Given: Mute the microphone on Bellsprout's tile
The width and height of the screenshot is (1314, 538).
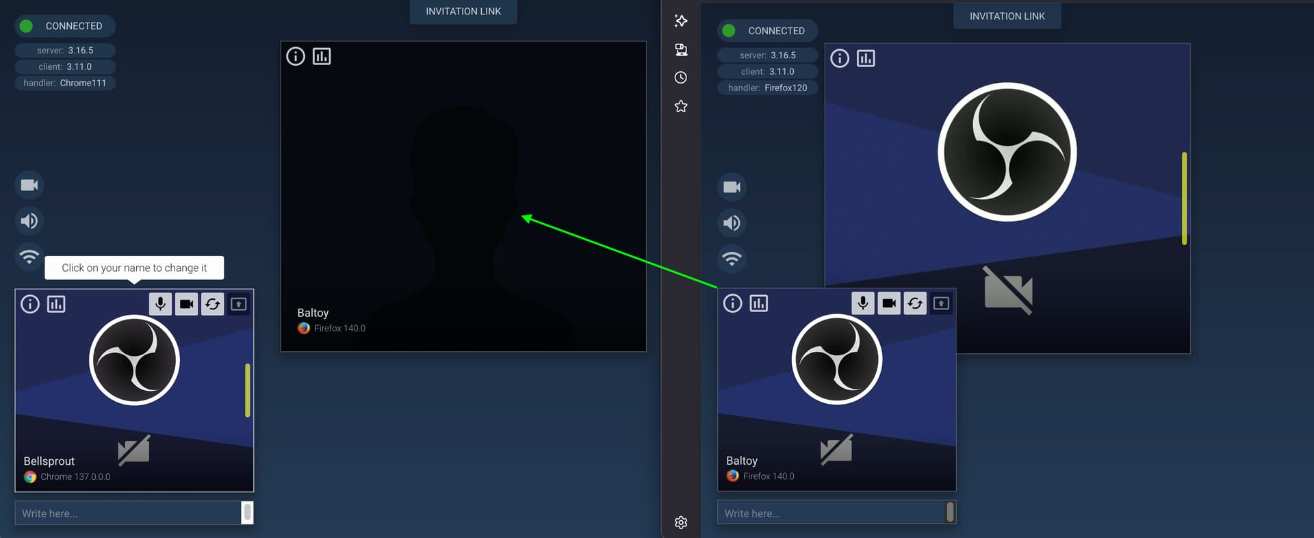Looking at the screenshot, I should 160,304.
